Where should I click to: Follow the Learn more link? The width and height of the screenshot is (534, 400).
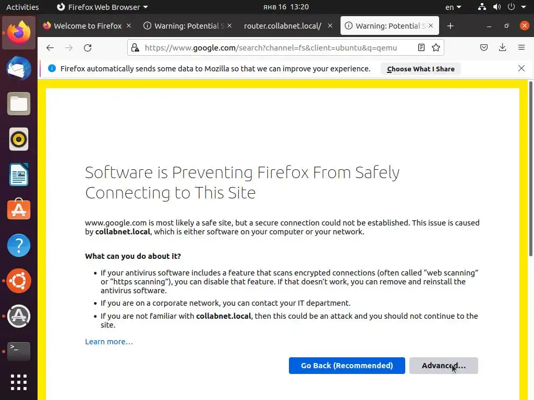click(x=109, y=342)
